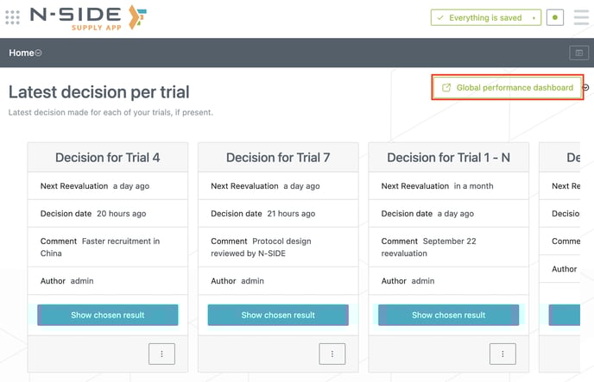Screen dimensions: 594x382
Task: Click the N-SIDE Supply App logo
Action: click(x=88, y=17)
